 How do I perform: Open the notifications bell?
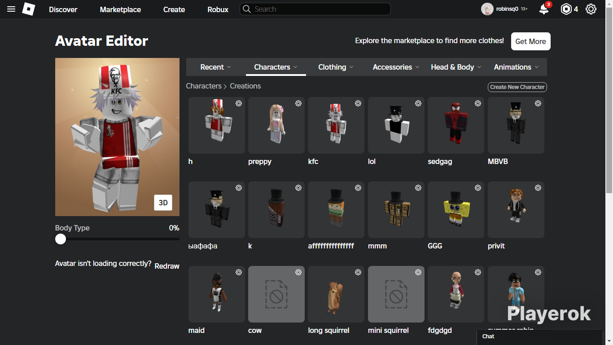pyautogui.click(x=544, y=9)
